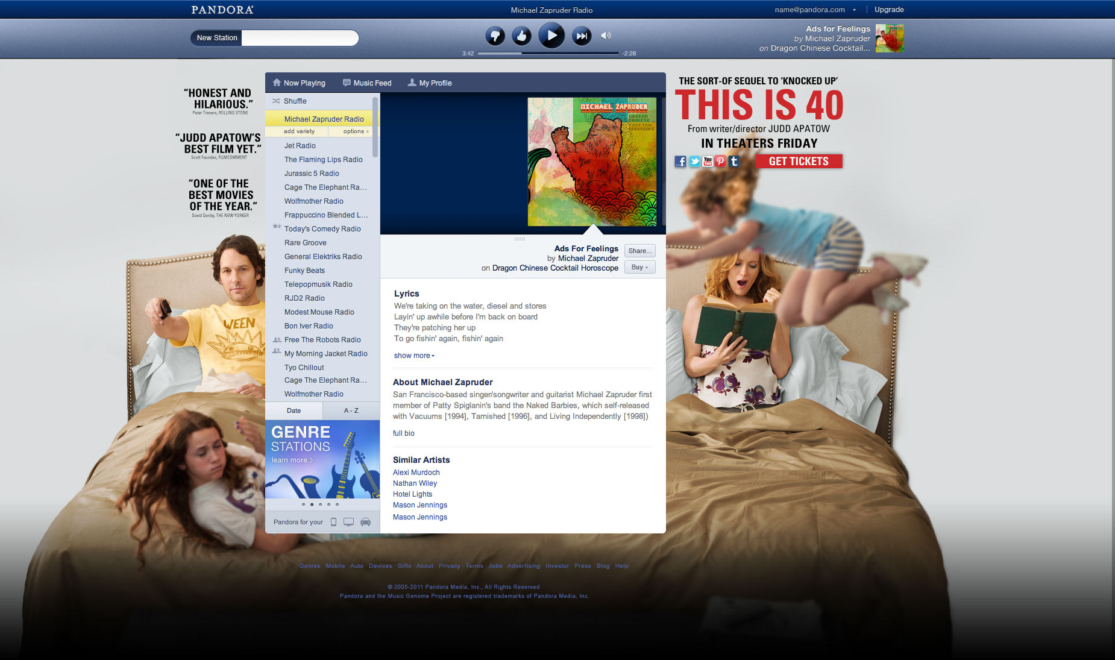Sort stations A - Z
Image resolution: width=1115 pixels, height=660 pixels.
pyautogui.click(x=351, y=410)
